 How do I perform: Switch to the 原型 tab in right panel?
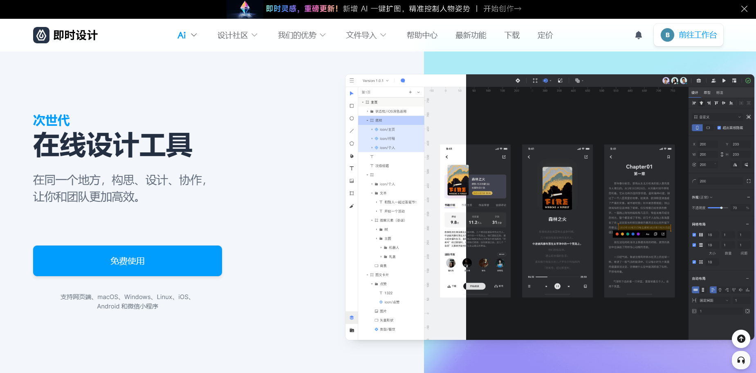click(x=707, y=93)
